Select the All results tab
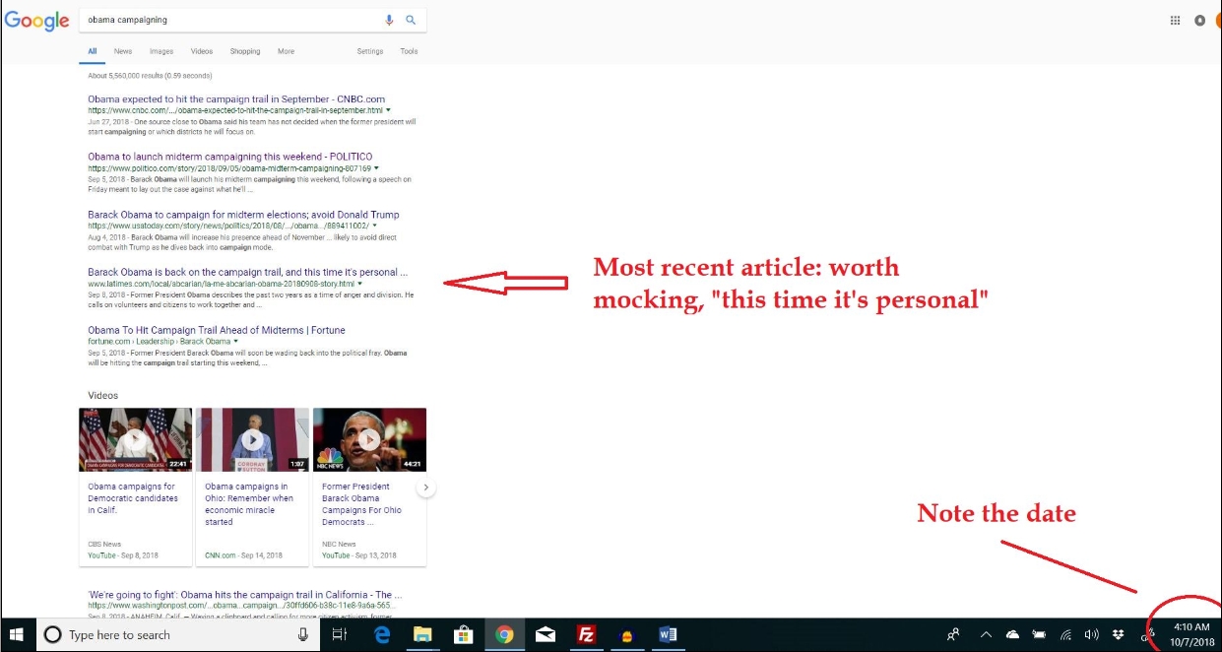1222x652 pixels. pos(93,51)
